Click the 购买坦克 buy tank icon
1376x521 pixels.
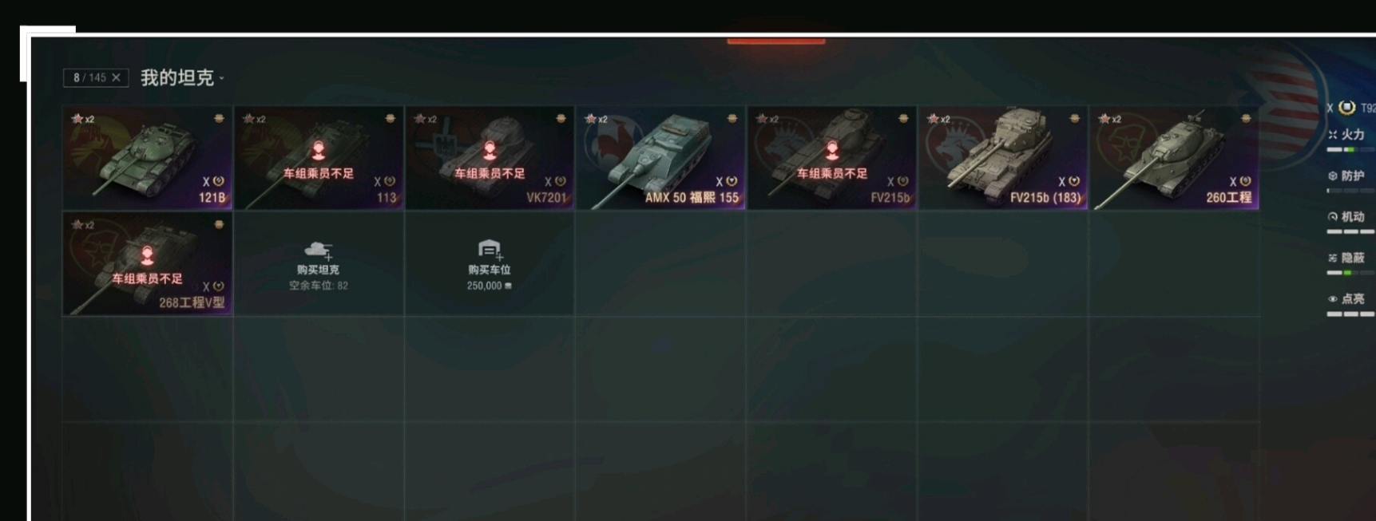318,251
